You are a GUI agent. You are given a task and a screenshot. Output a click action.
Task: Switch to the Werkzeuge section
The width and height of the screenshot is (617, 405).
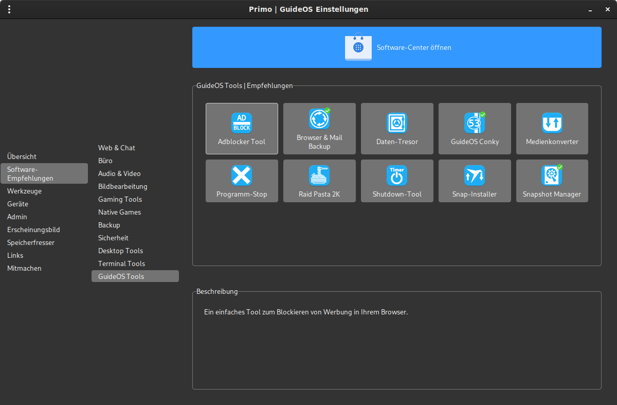click(25, 191)
